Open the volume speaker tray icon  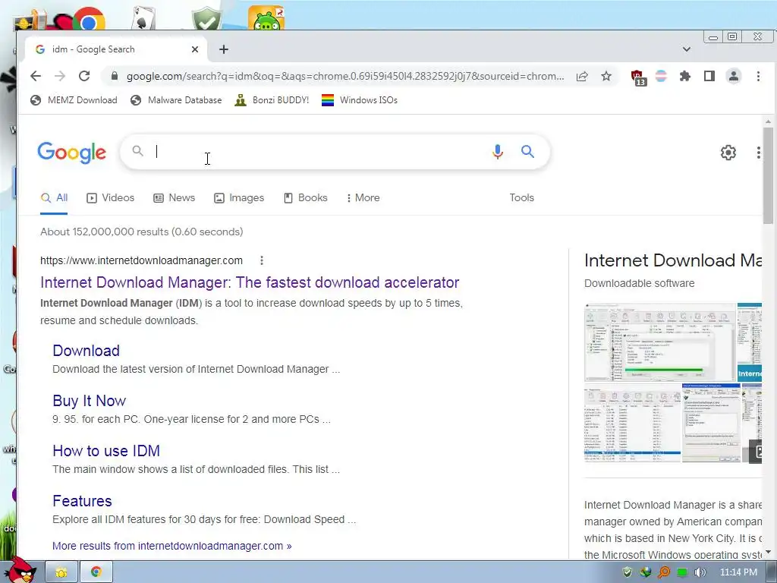700,572
